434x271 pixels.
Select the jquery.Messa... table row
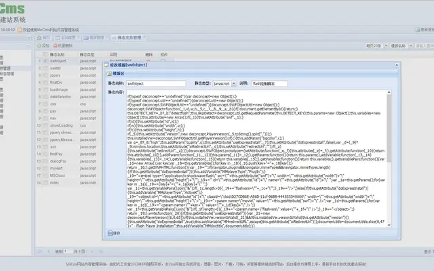(69, 140)
